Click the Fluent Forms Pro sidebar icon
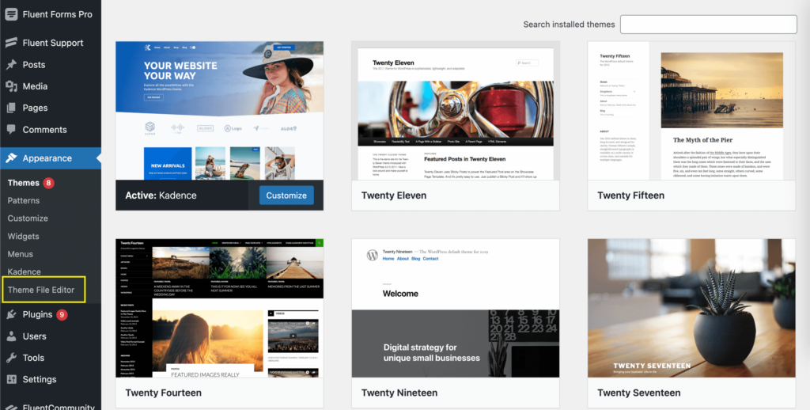Image resolution: width=810 pixels, height=410 pixels. pyautogui.click(x=11, y=14)
